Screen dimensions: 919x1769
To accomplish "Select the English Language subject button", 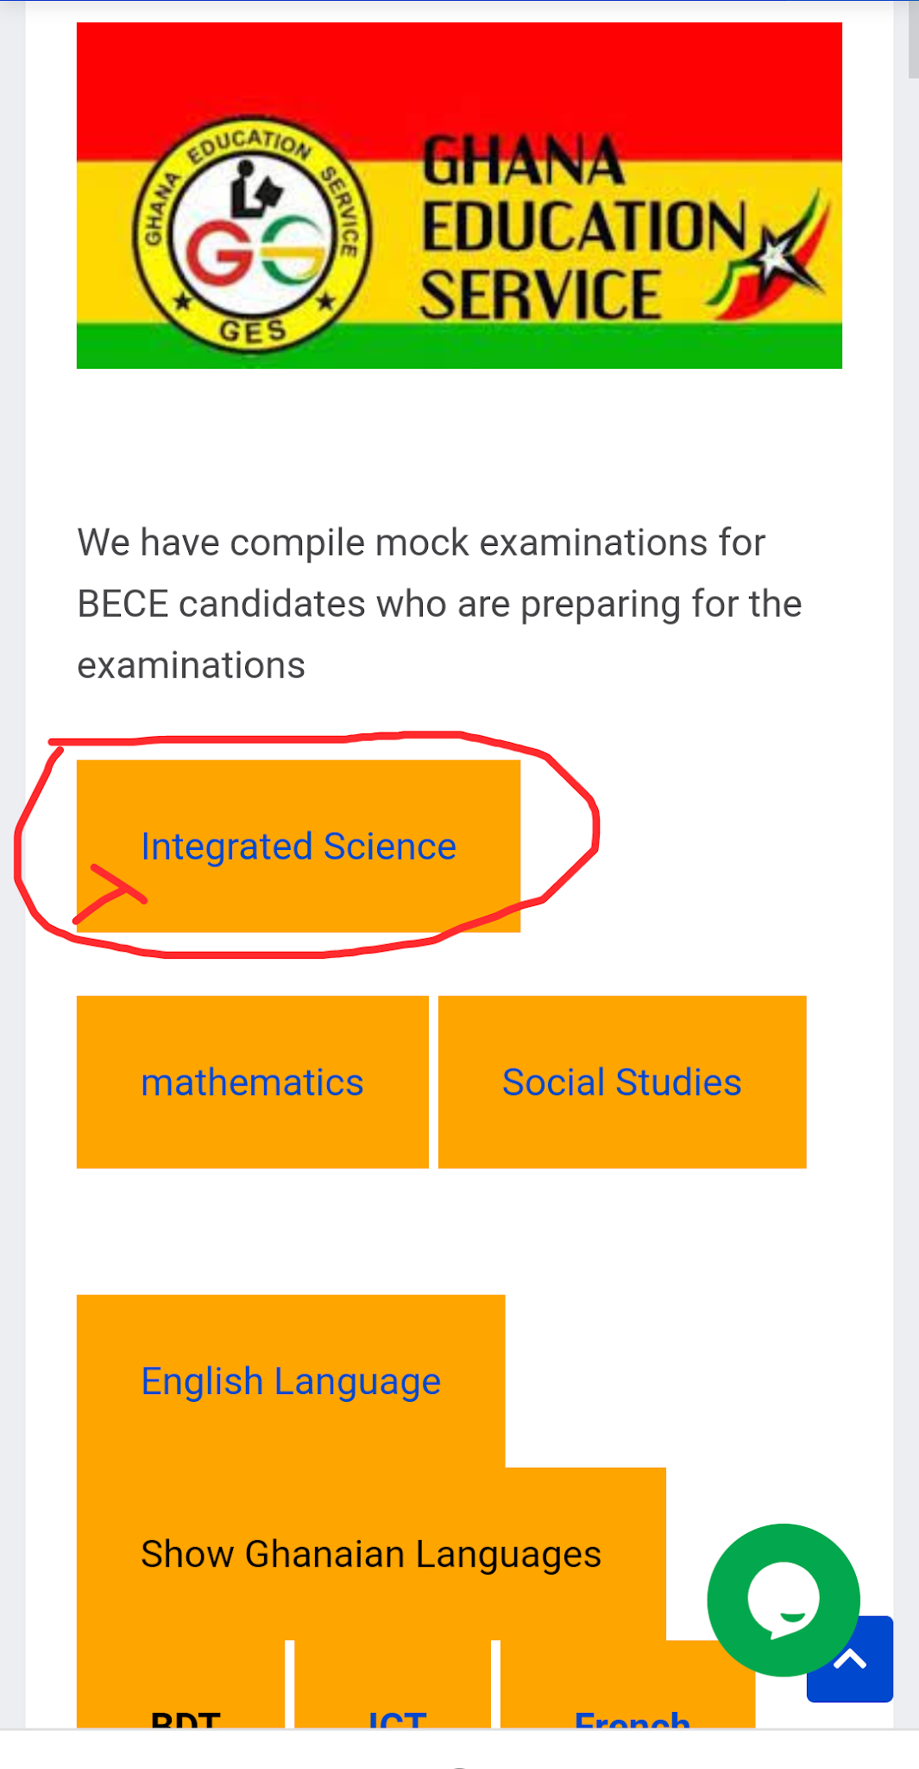I will click(x=291, y=1381).
